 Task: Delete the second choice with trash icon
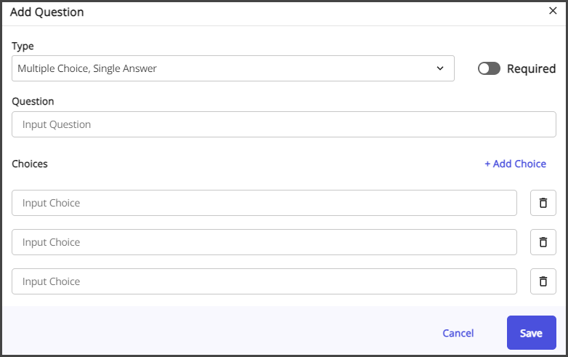[543, 242]
